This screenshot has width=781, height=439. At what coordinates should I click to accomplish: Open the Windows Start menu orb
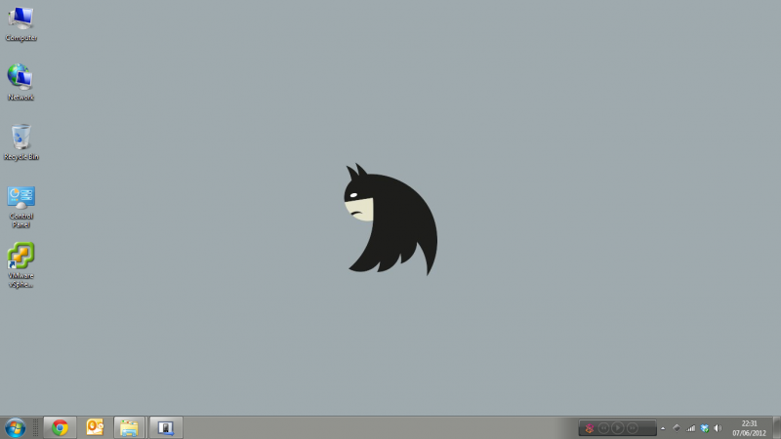15,427
